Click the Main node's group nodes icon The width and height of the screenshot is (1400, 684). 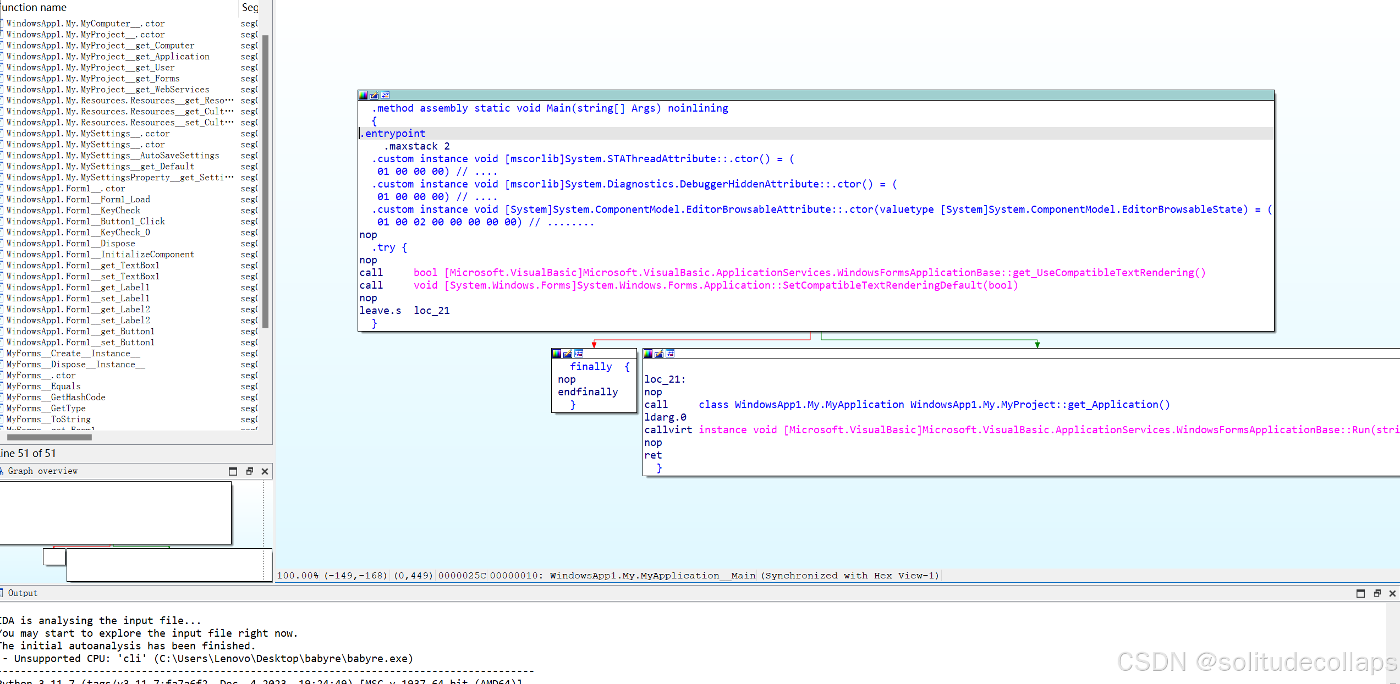pos(385,95)
